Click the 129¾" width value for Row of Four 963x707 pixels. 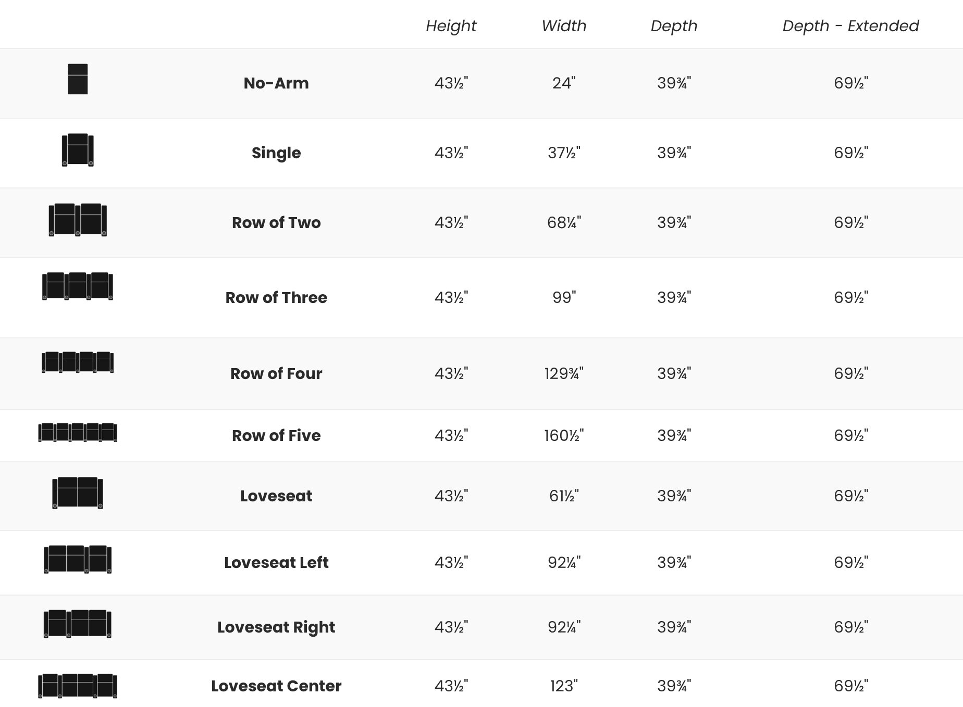coord(564,373)
